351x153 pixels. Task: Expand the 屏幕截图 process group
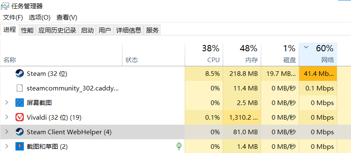pos(7,103)
